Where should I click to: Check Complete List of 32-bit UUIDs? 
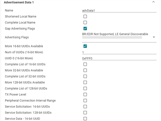pyautogui.click(x=85, y=76)
